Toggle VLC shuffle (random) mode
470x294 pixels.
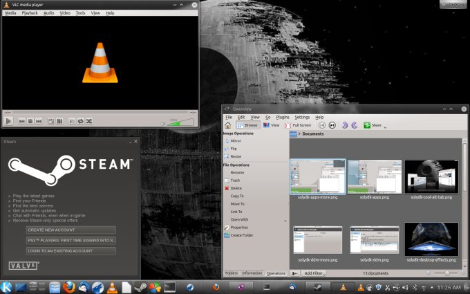[89, 121]
